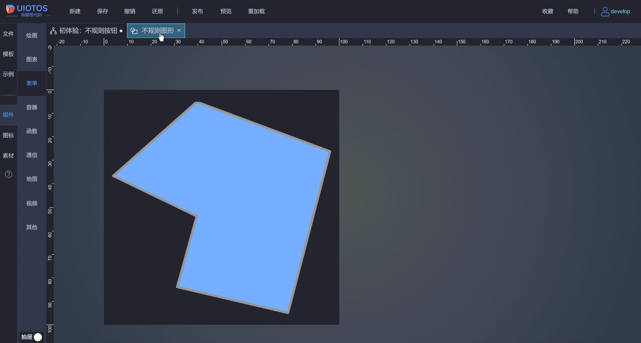
Task: Open the 文件 sidebar section
Action: click(8, 34)
